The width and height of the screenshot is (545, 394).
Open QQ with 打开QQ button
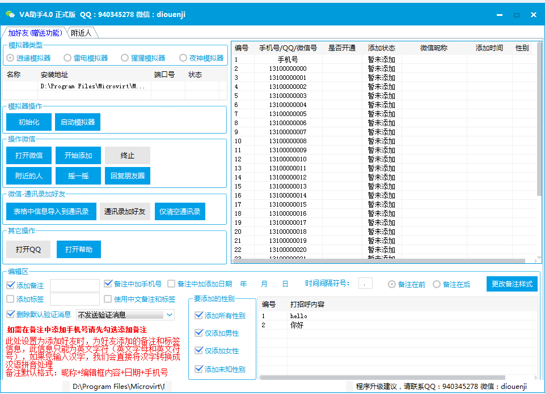28,250
